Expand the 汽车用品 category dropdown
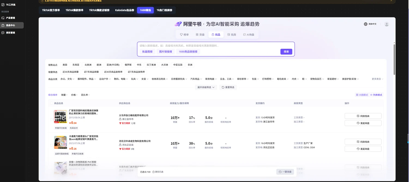Screen dimensions: 409x182 [x=196, y=79]
